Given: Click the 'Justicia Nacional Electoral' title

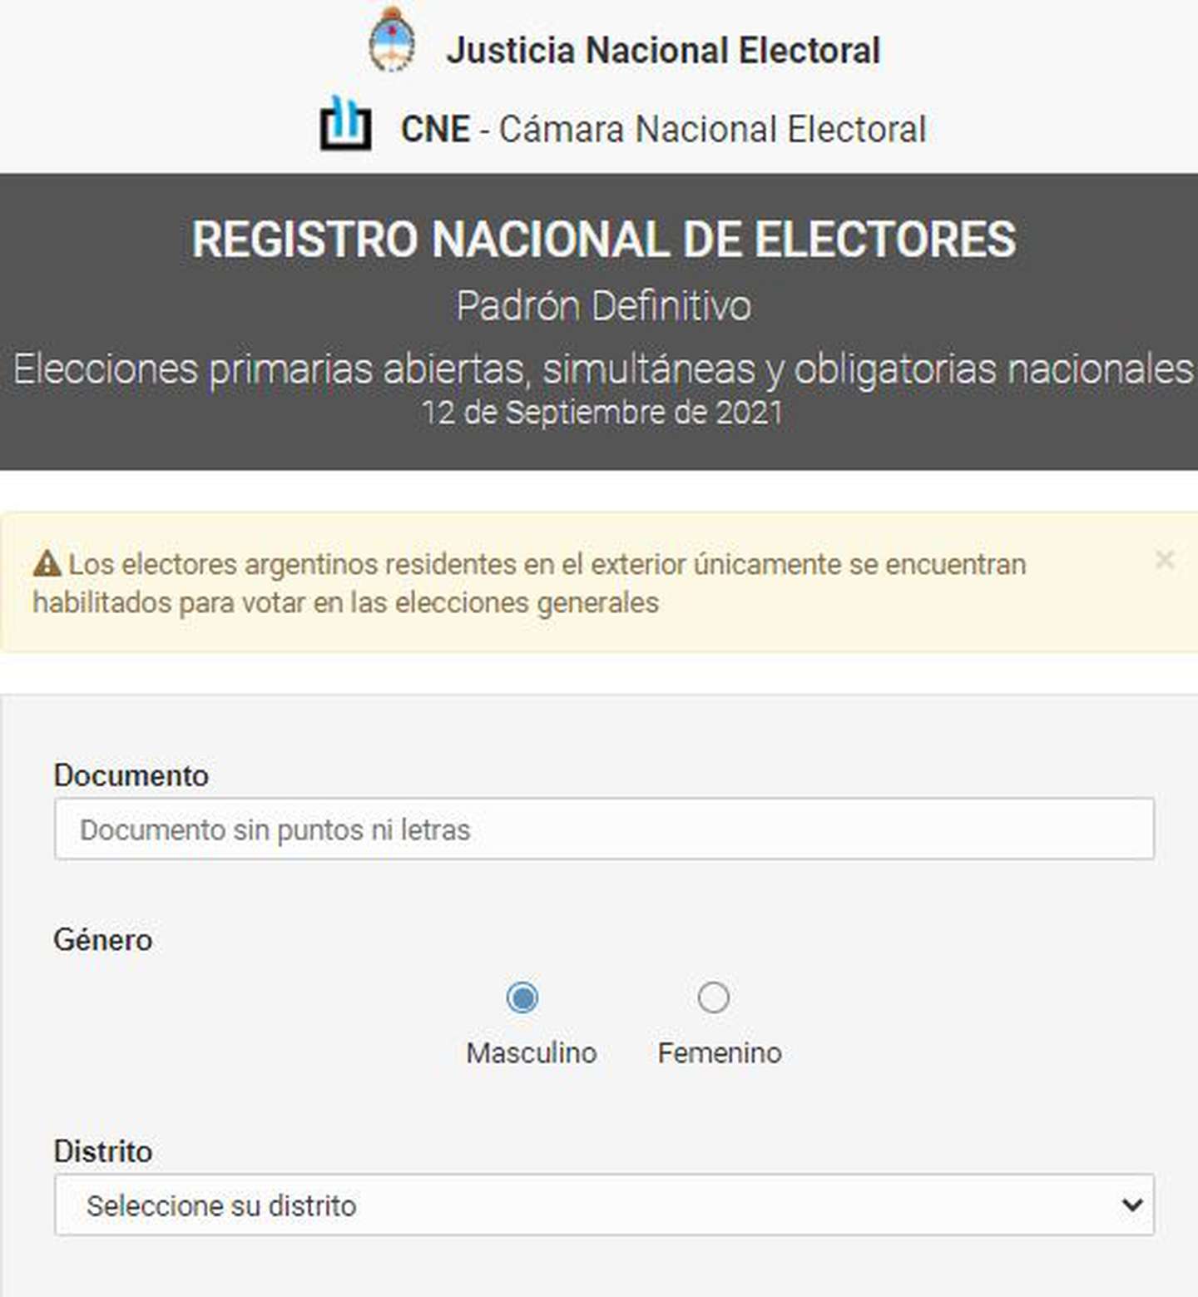Looking at the screenshot, I should coord(663,50).
